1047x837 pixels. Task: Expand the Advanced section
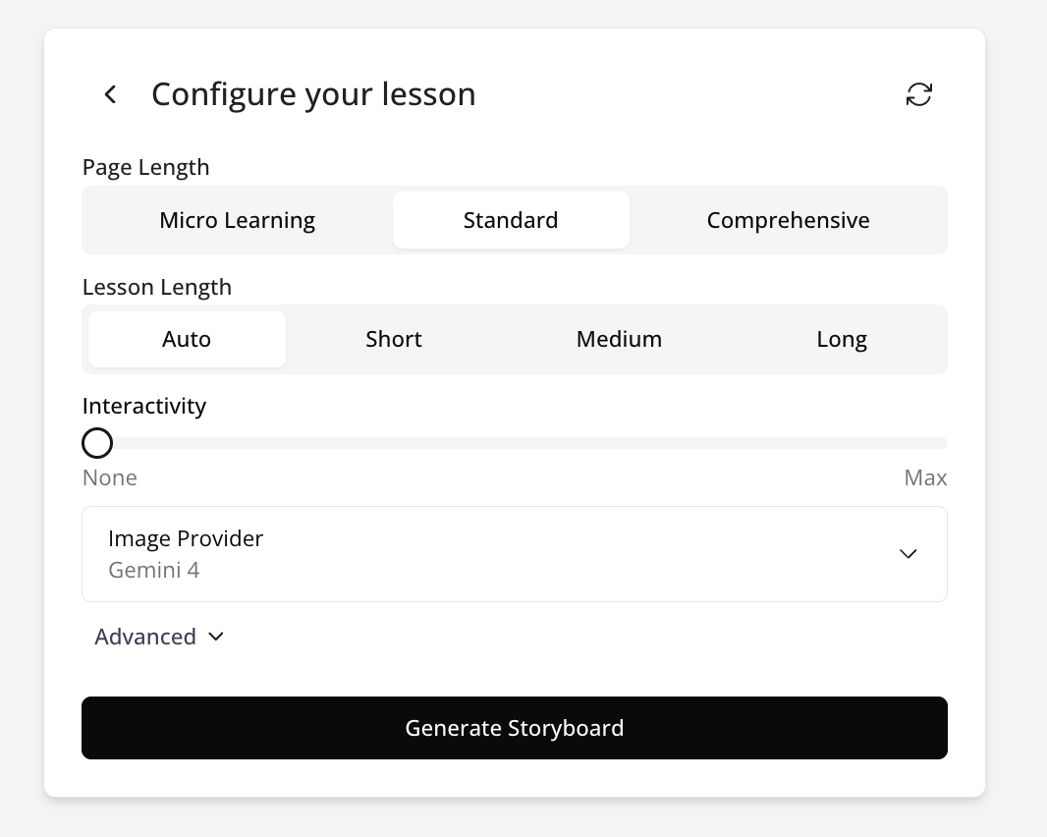tap(145, 637)
